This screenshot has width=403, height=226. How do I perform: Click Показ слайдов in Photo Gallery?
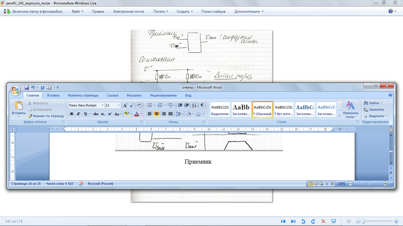(x=214, y=11)
